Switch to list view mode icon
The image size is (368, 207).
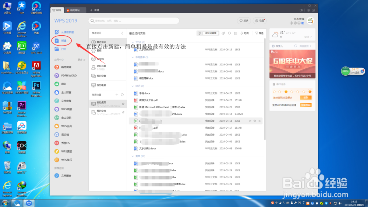236,33
